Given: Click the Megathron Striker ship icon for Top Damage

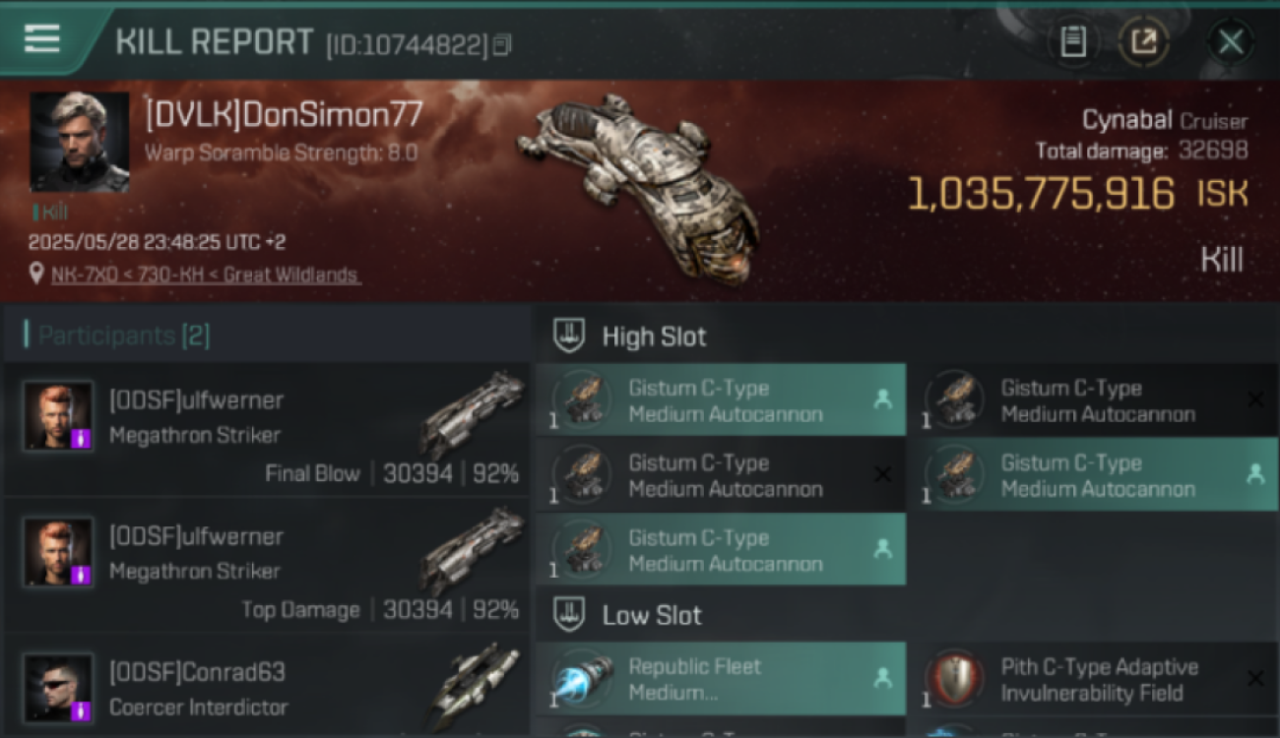Looking at the screenshot, I should point(473,555).
